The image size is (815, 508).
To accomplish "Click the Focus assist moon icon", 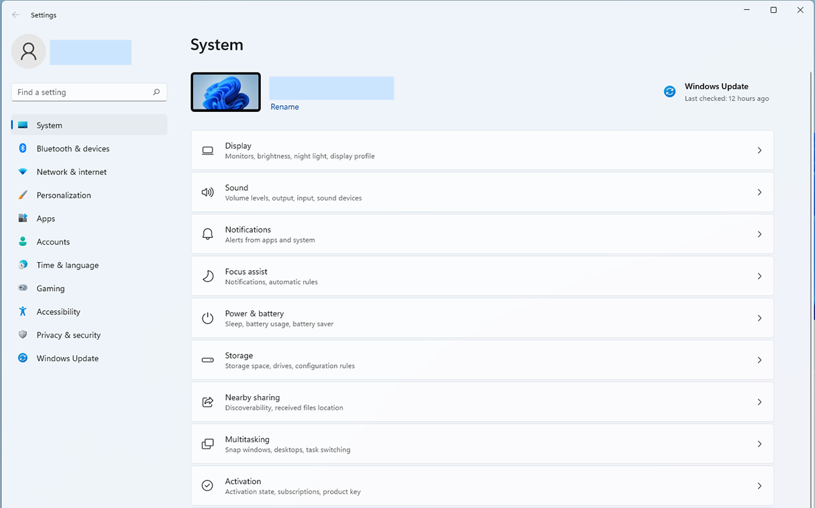I will click(x=208, y=276).
